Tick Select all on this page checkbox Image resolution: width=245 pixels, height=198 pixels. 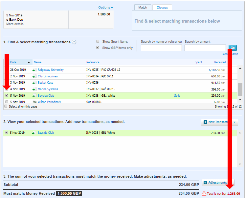pos(6,107)
